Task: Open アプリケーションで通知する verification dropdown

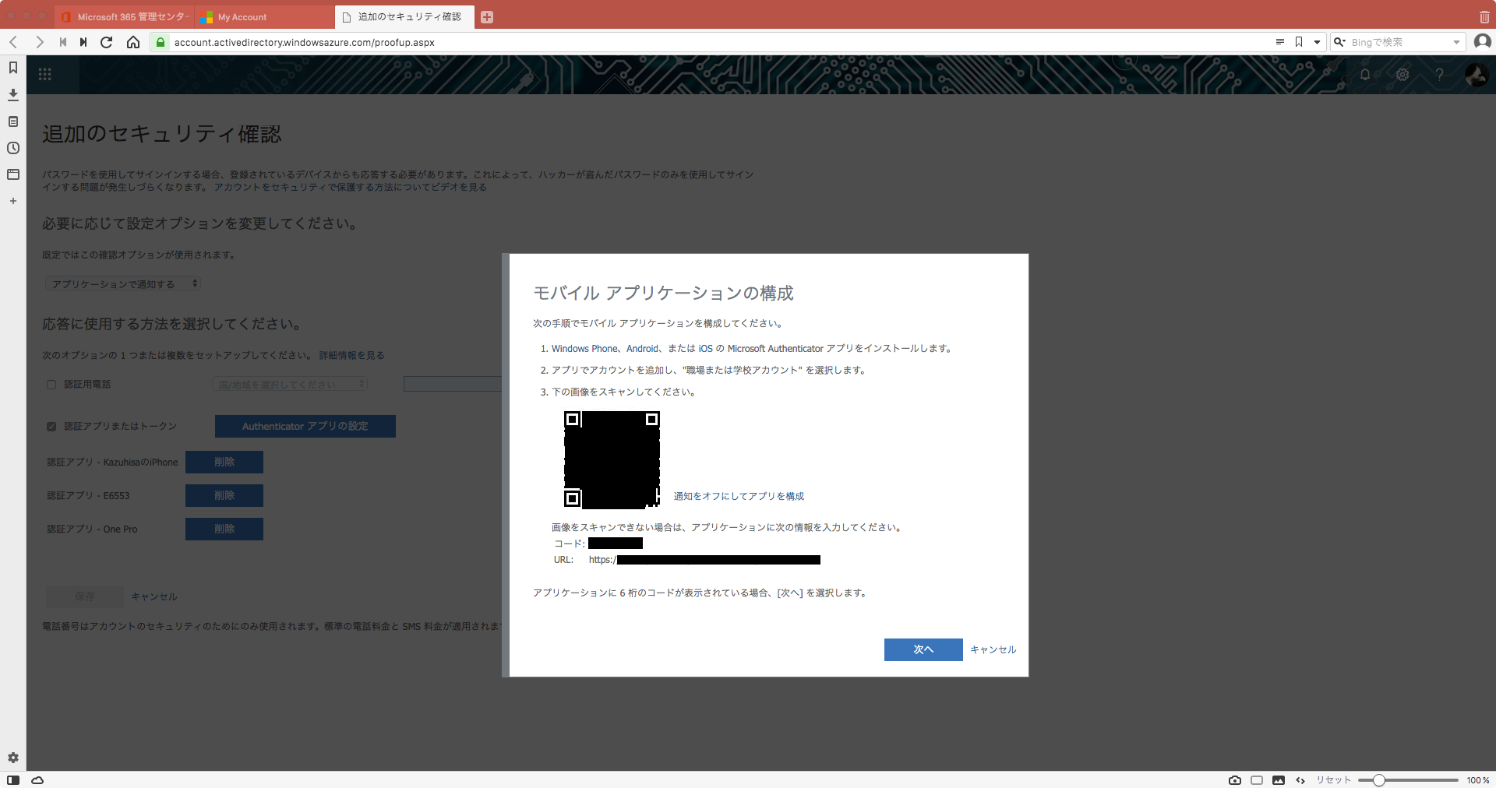Action: pos(123,284)
